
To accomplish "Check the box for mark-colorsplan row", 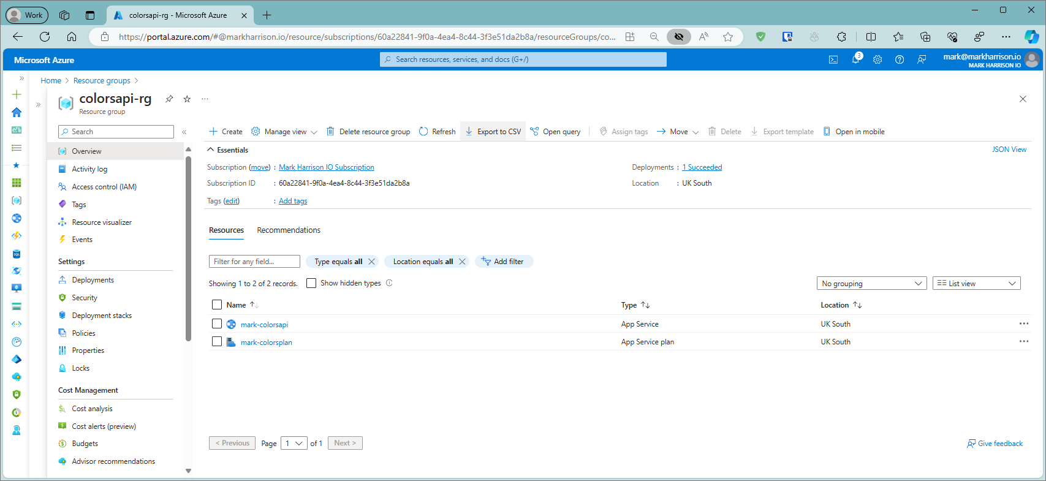I will click(217, 341).
